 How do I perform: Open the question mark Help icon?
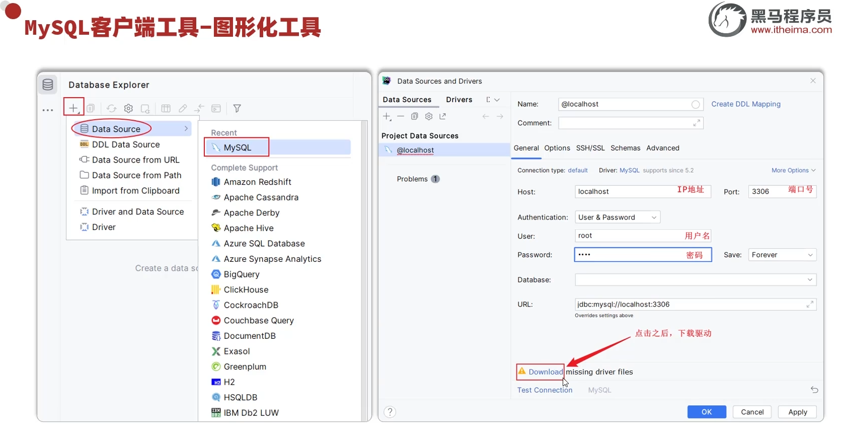click(390, 412)
